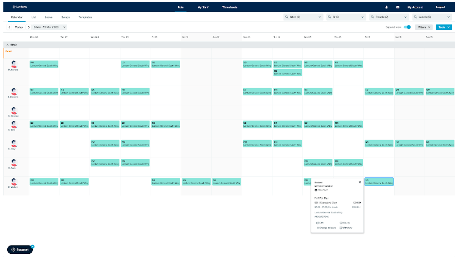Open L. Stevens' Sunday 19 shift
The width and height of the screenshot is (458, 265).
pos(440,91)
